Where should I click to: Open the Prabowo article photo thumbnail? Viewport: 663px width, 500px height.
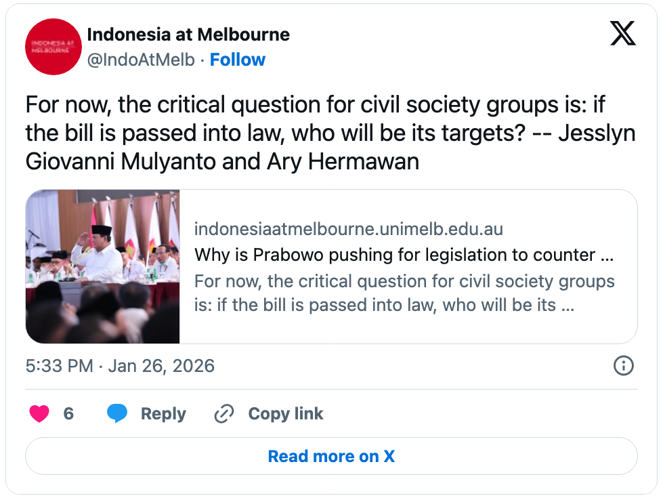(x=103, y=266)
